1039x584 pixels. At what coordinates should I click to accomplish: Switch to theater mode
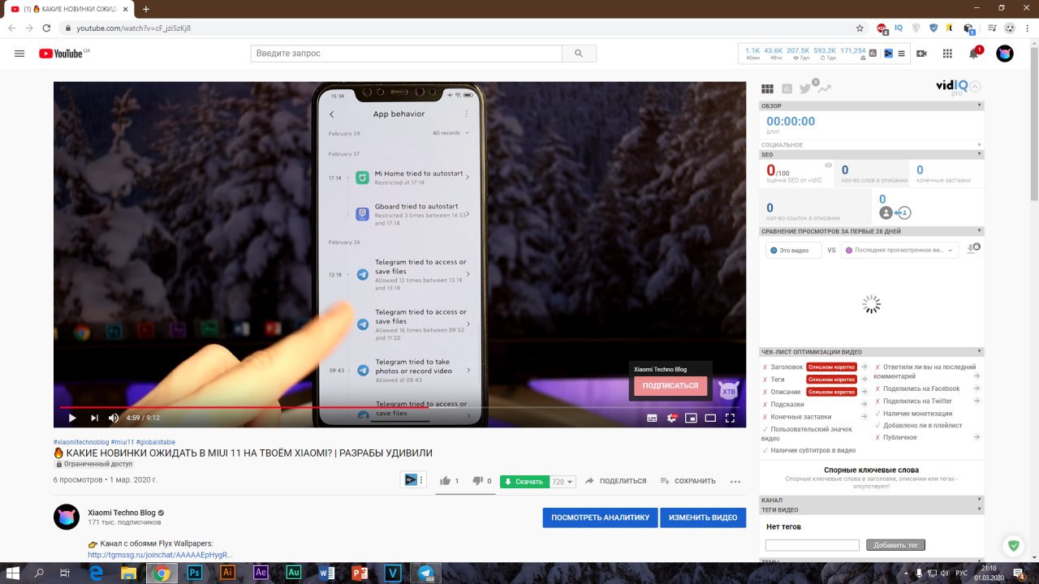[710, 418]
